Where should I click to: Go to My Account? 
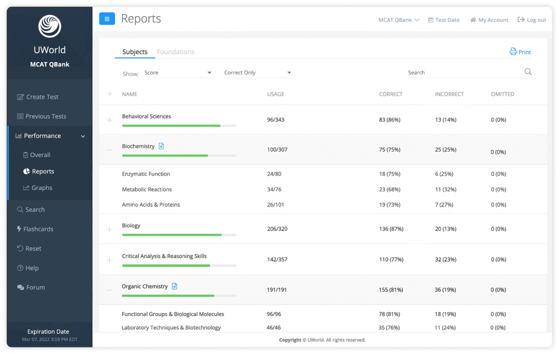coord(489,20)
